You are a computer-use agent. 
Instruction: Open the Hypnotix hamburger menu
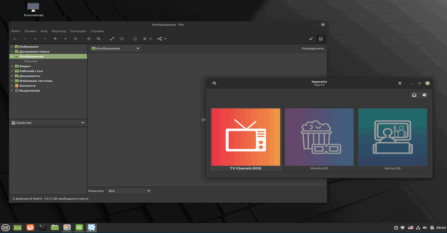tap(400, 83)
